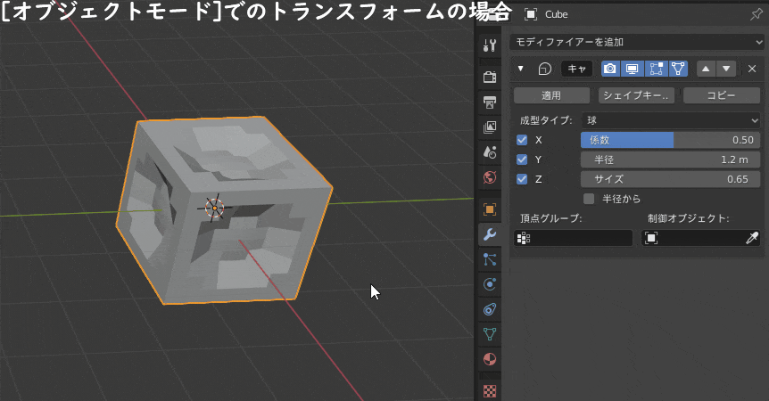Open the Render properties tab
The image size is (769, 401).
tap(490, 77)
